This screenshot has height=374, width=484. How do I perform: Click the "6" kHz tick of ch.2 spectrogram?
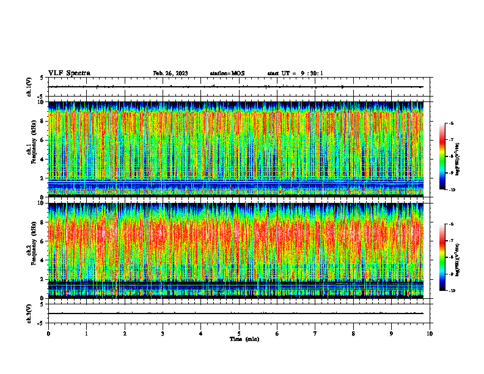pyautogui.click(x=42, y=241)
